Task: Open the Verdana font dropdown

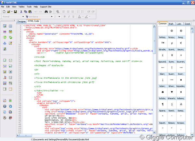Action: coord(52,17)
